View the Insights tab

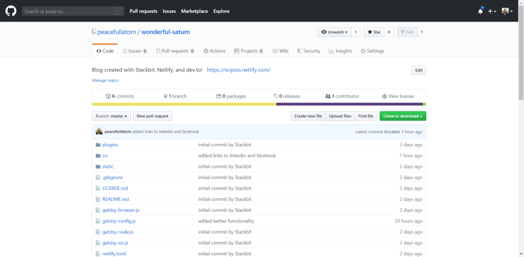tap(340, 51)
